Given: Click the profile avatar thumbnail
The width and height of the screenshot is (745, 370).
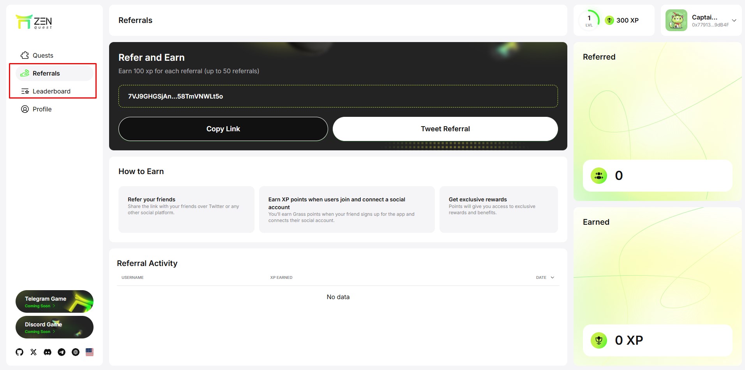Looking at the screenshot, I should [676, 20].
